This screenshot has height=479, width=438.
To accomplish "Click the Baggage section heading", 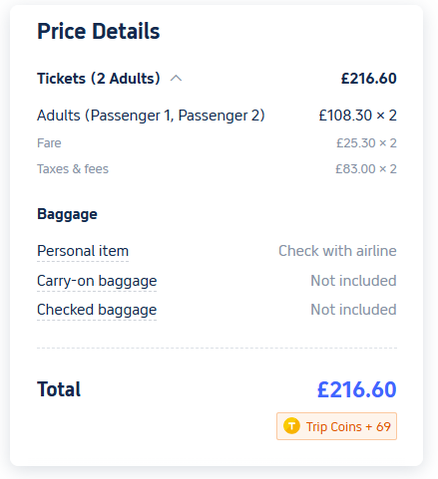I will [x=67, y=214].
